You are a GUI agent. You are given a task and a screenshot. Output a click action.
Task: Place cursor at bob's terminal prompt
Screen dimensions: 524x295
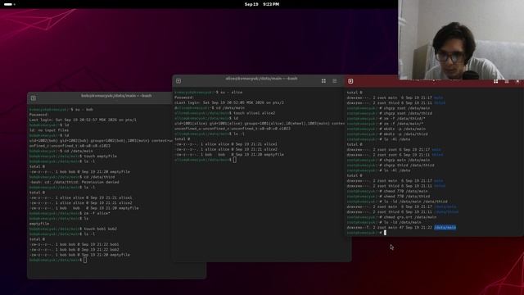click(x=85, y=260)
